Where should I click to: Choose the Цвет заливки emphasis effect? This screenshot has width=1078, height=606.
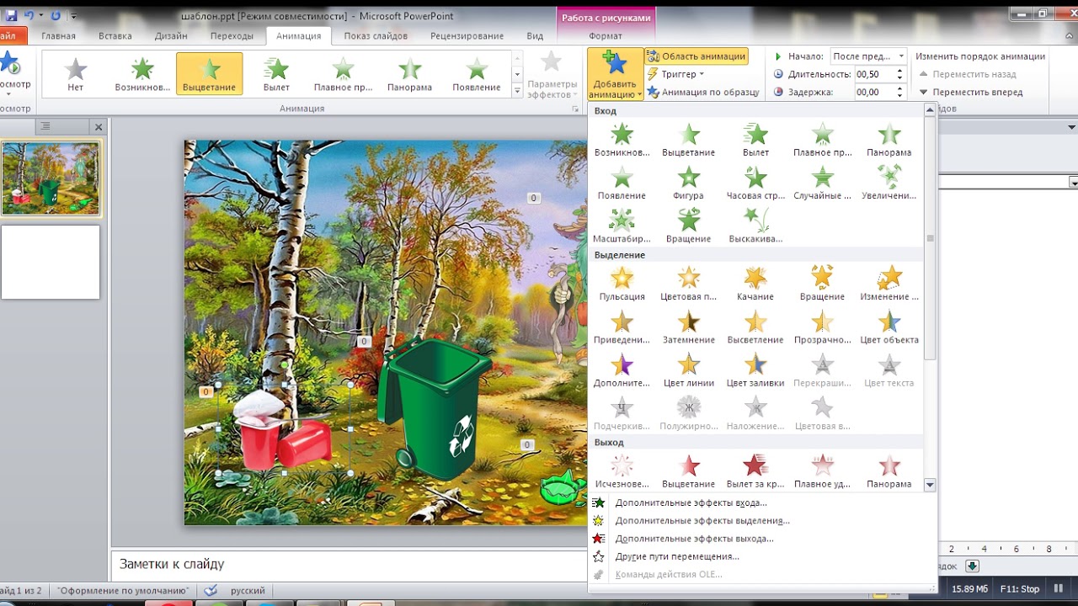755,369
